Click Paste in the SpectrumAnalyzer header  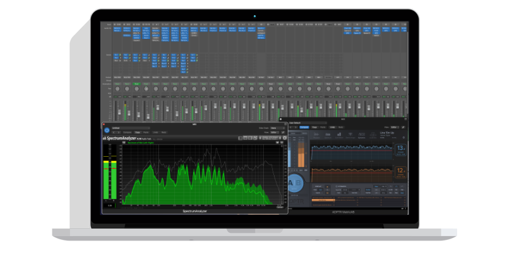pyautogui.click(x=146, y=133)
